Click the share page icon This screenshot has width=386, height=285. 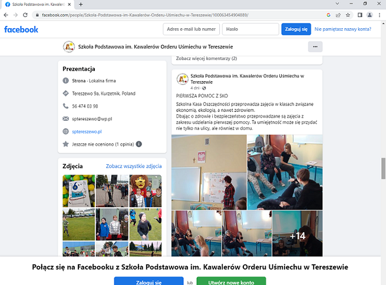pyautogui.click(x=338, y=15)
